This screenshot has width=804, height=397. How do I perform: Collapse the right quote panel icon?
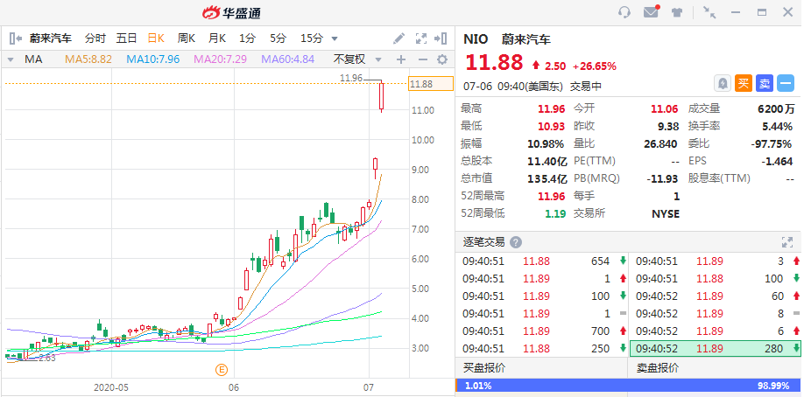pos(441,38)
